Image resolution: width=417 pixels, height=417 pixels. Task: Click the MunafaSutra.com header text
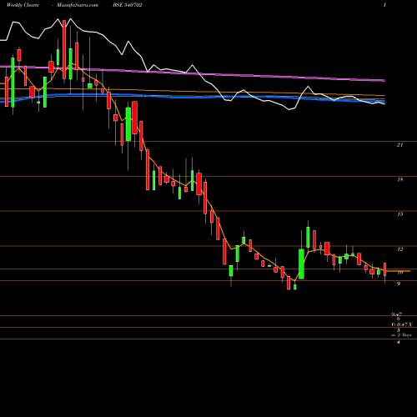[x=78, y=5]
